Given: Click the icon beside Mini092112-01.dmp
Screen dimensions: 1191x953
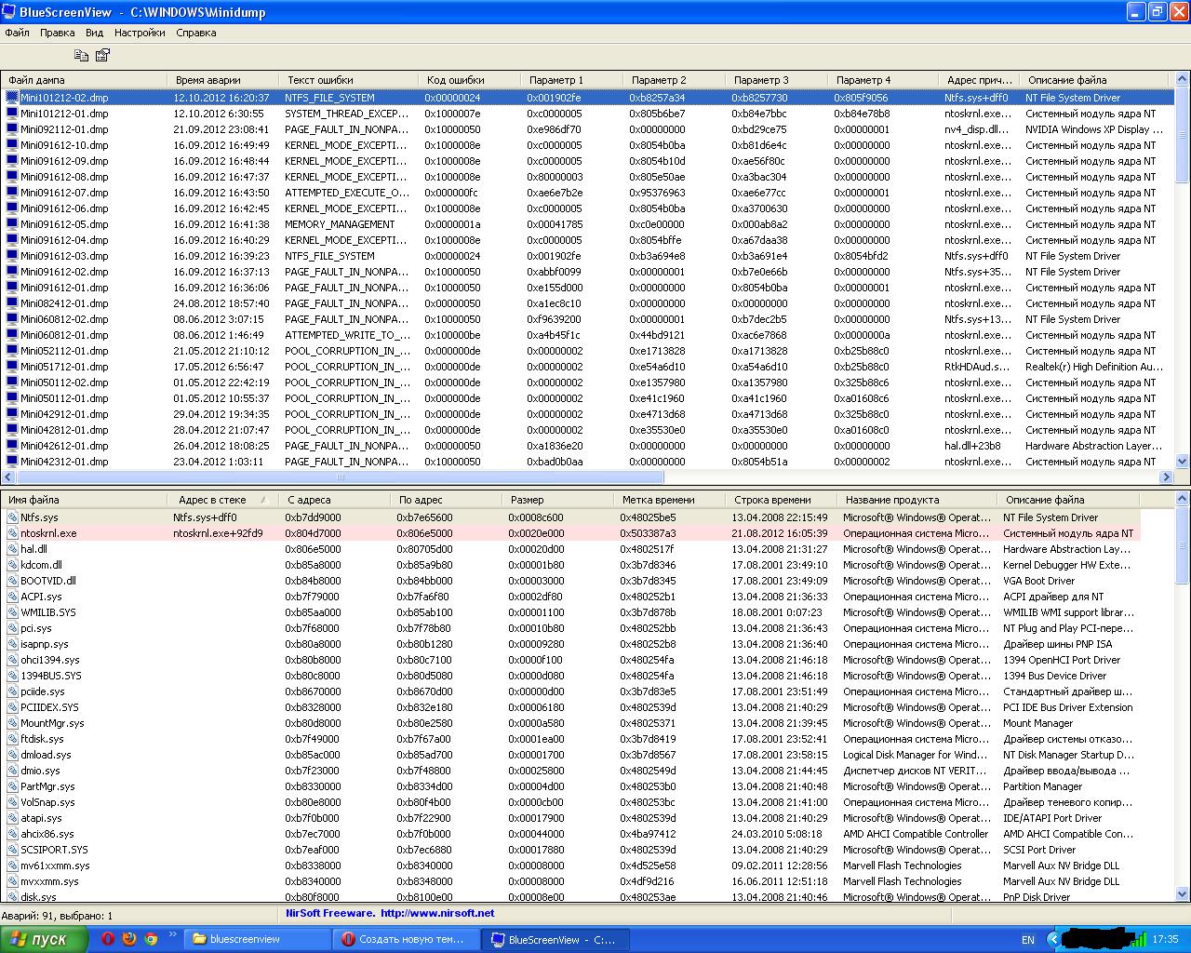Looking at the screenshot, I should [13, 129].
